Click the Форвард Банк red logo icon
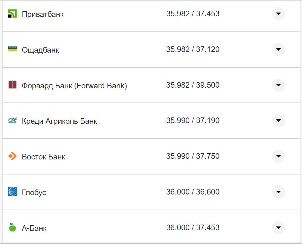 click(12, 85)
